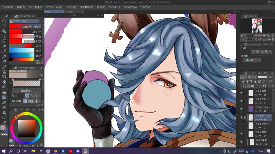Click the duplicate sub tool icon
Viewport: 275px width, 154px height.
(38, 63)
